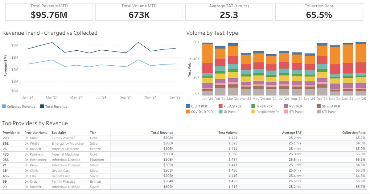The image size is (370, 194).
Task: Click the UTI Panel legend swatch
Action: 318,111
